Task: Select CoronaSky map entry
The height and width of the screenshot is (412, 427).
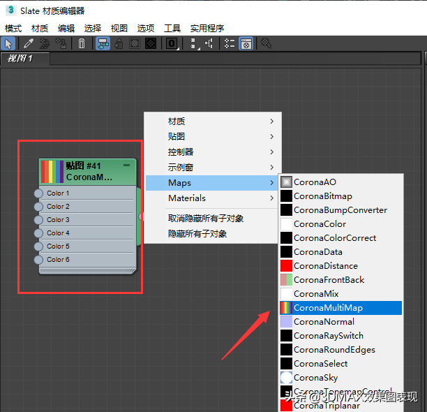Action: point(340,378)
